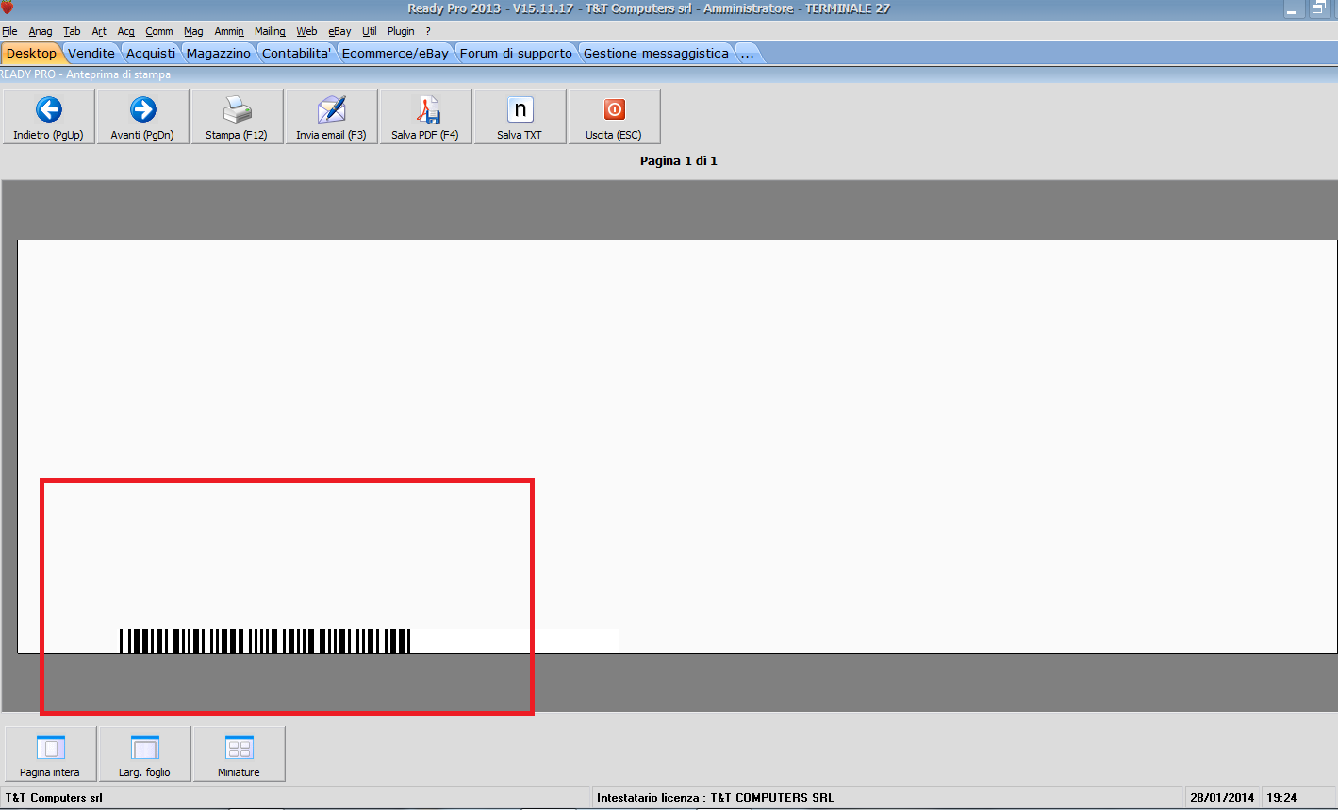Screen dimensions: 1338x810
Task: Click the "Pagina 1 di 1" page indicator
Action: 679,161
